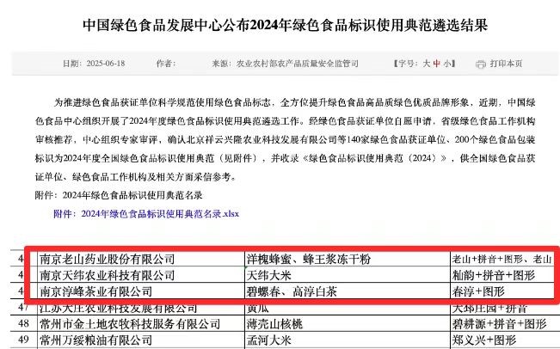Click the printer icon beside 打印本页
The image size is (560, 349).
point(481,64)
